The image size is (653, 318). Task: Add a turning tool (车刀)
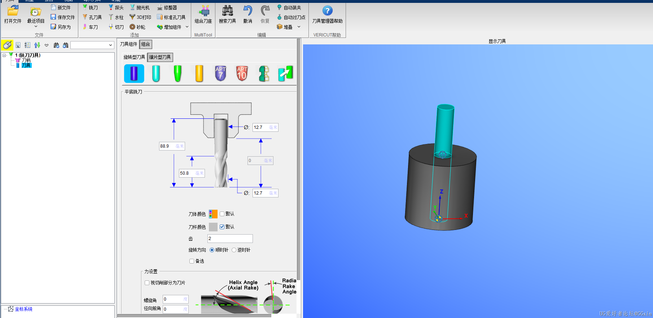coord(90,27)
